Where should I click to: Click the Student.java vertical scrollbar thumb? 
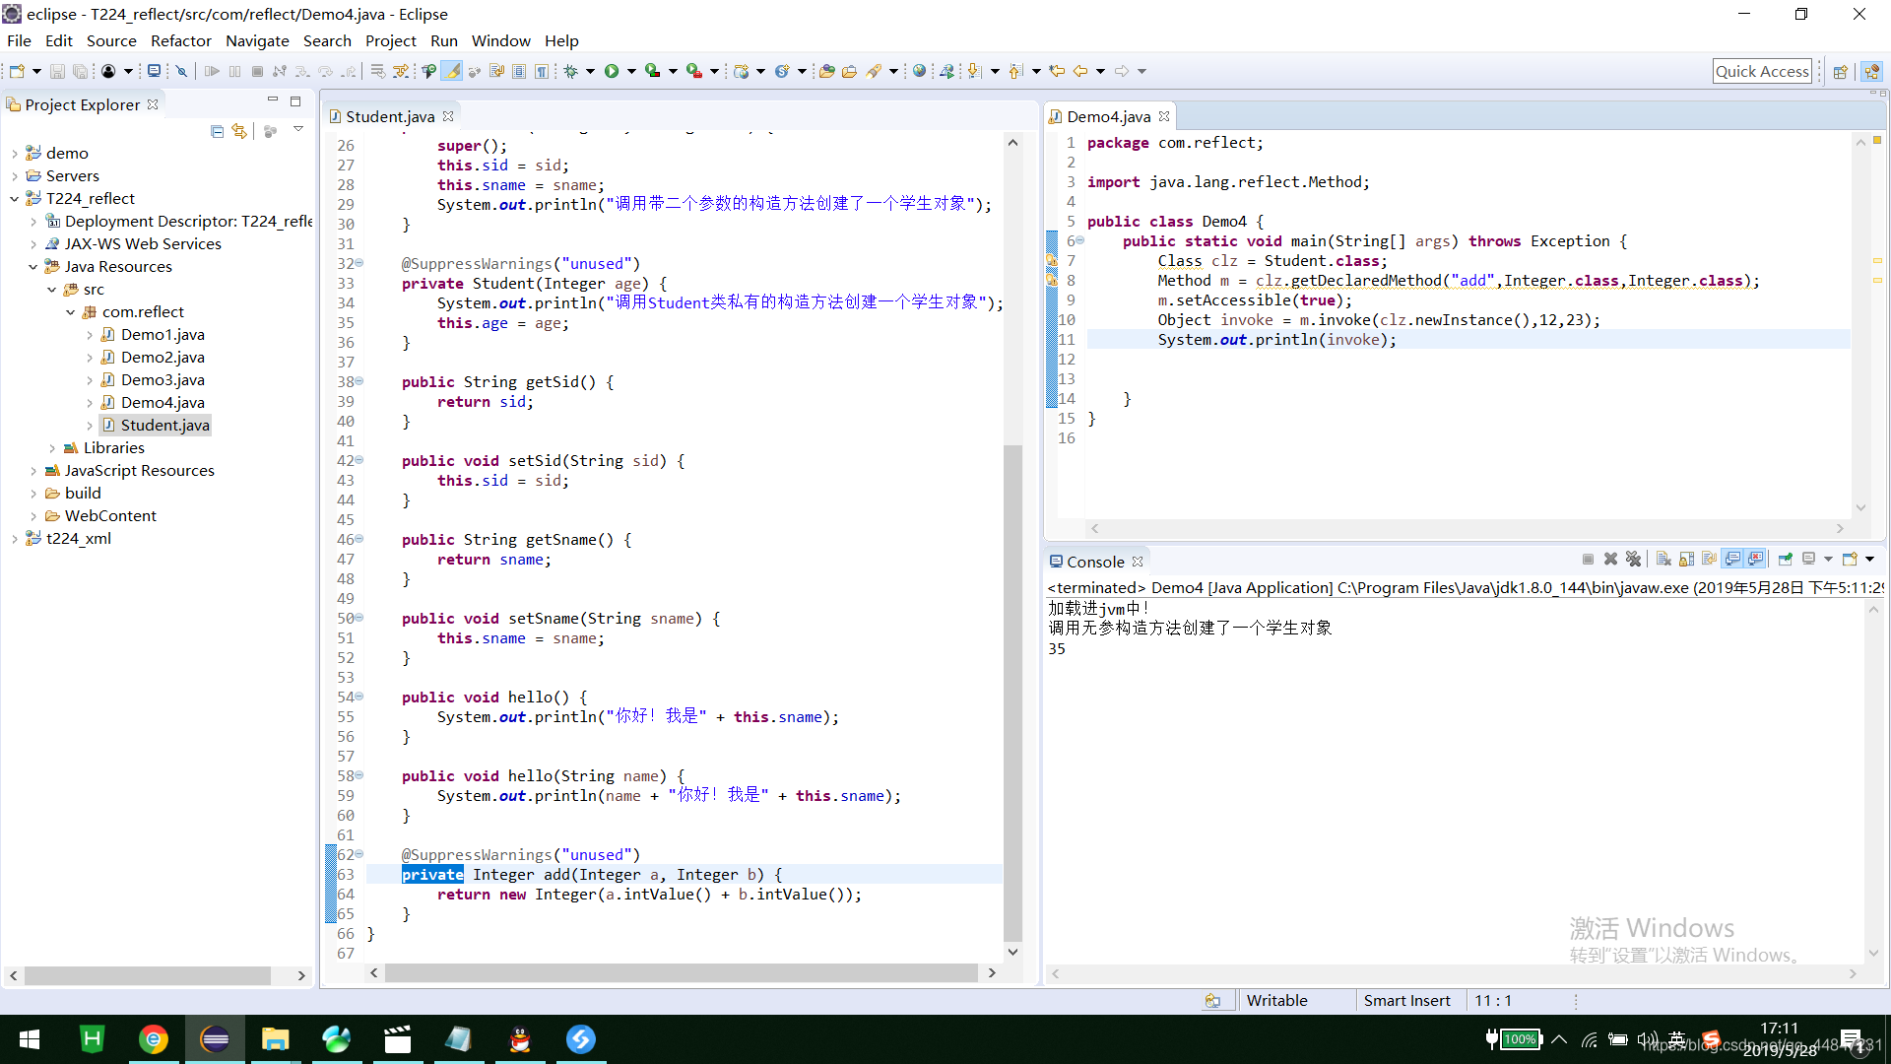1012,693
